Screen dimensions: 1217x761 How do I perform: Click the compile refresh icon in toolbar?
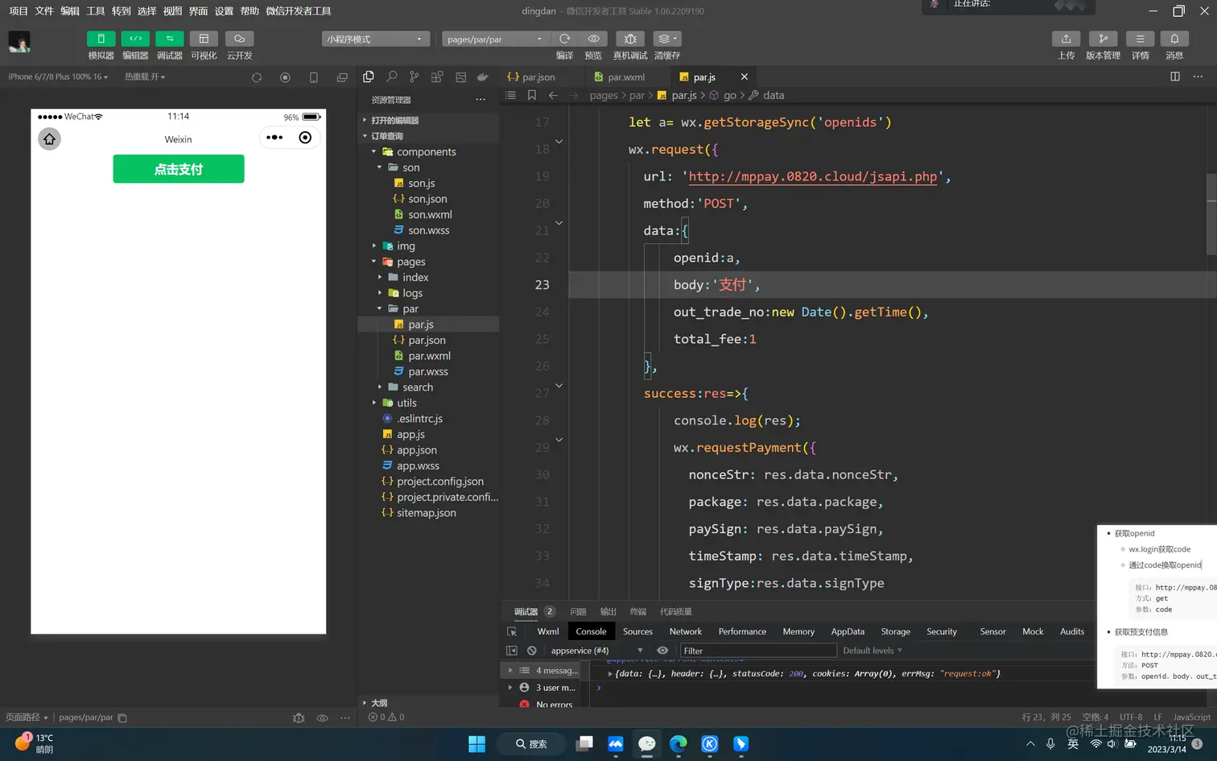coord(564,39)
